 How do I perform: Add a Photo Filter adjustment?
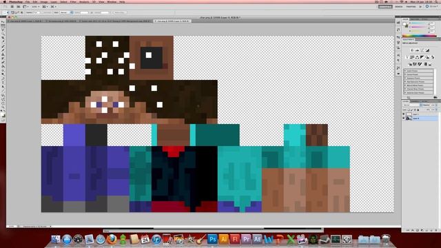[427, 56]
